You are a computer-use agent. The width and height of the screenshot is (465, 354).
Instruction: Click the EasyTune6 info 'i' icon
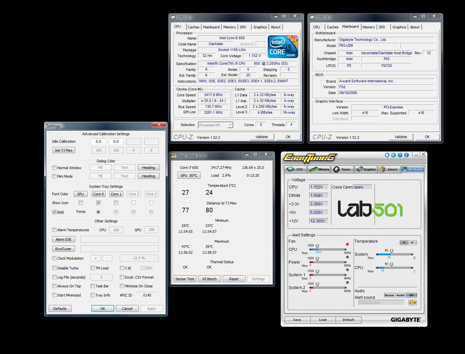pyautogui.click(x=407, y=155)
